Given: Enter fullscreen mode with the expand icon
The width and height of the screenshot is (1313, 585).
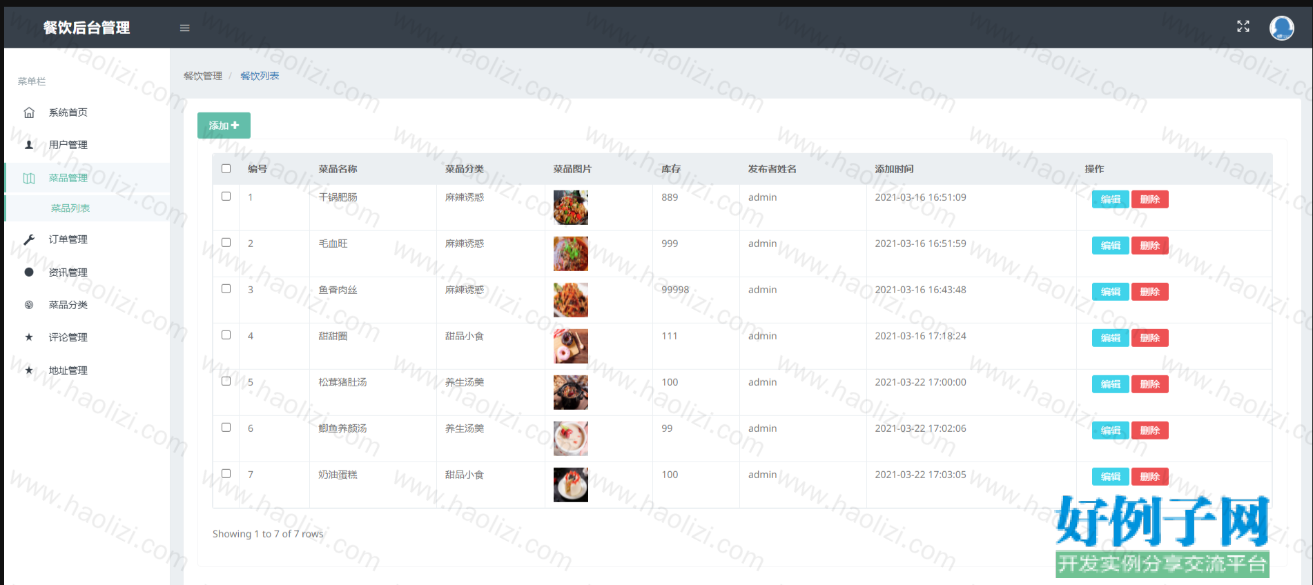Looking at the screenshot, I should coord(1243,26).
